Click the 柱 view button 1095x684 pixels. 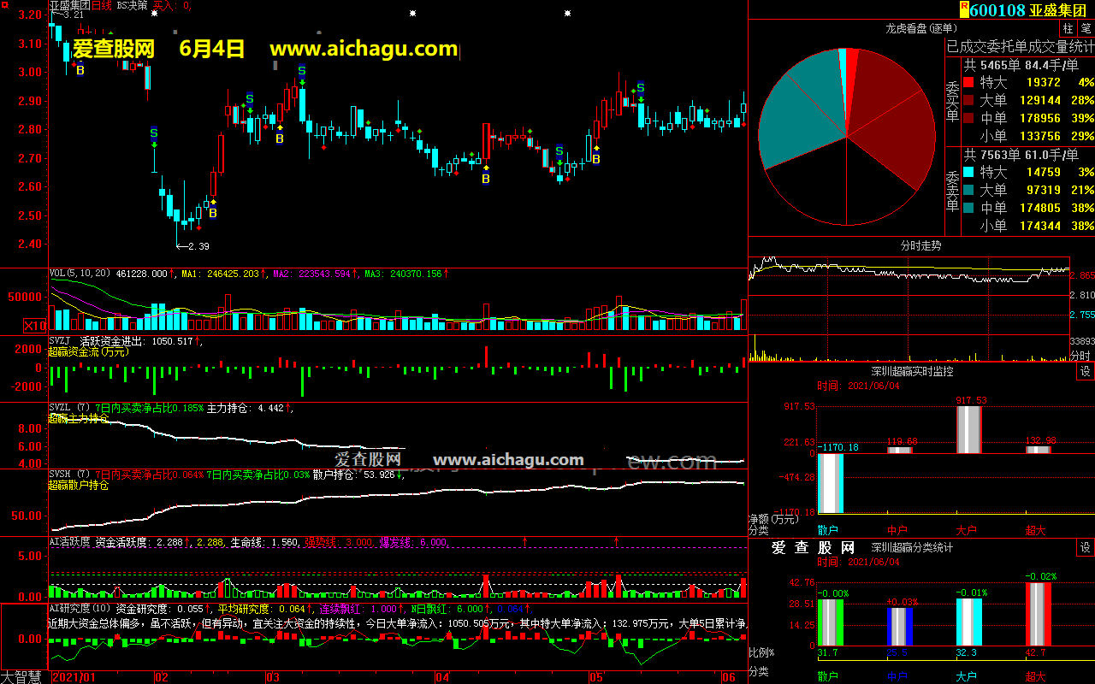point(1068,28)
